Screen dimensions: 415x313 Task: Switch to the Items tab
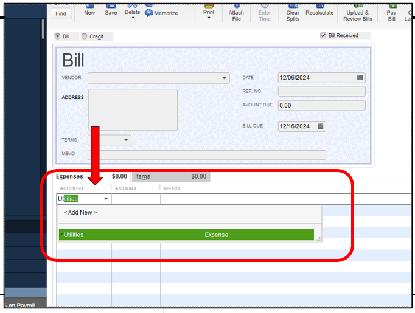pos(171,176)
